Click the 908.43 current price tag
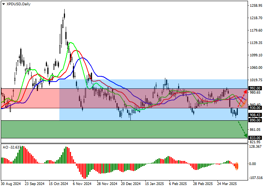This screenshot has width=263, height=188. click(x=255, y=115)
